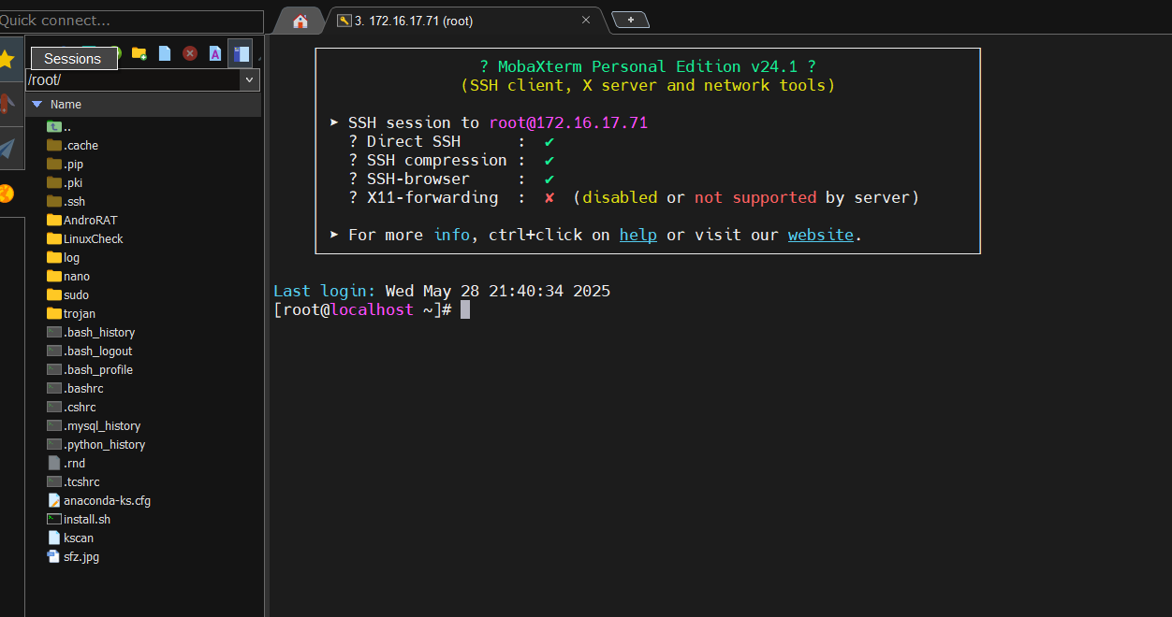
Task: Select the .bash_history file
Action: click(x=91, y=332)
